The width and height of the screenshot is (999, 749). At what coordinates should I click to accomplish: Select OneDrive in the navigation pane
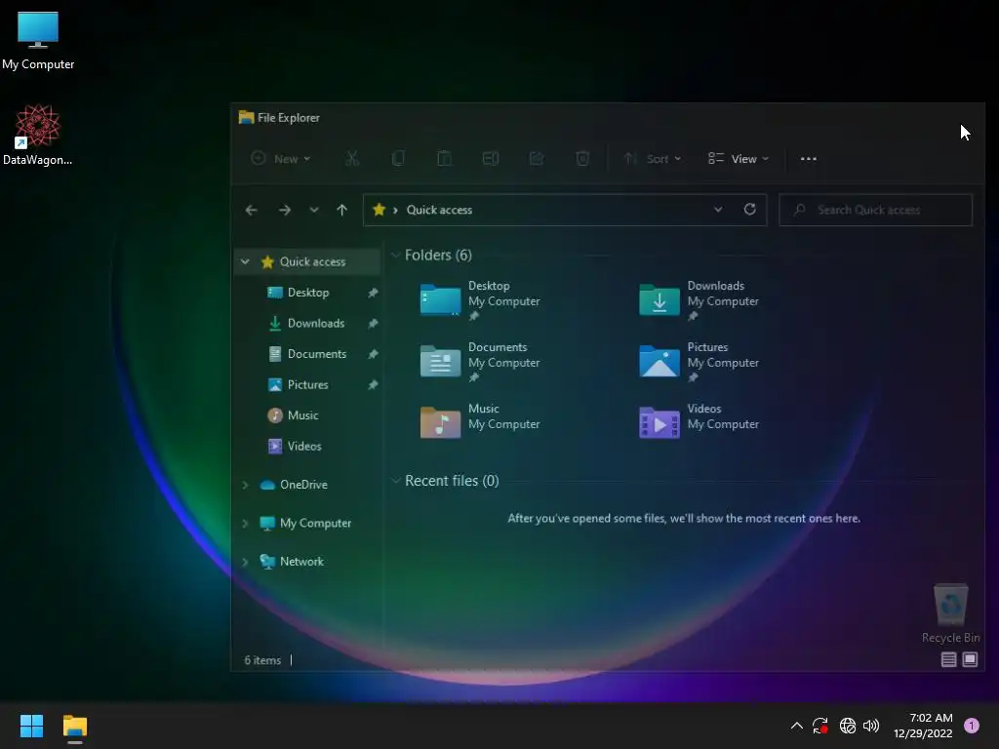point(303,484)
